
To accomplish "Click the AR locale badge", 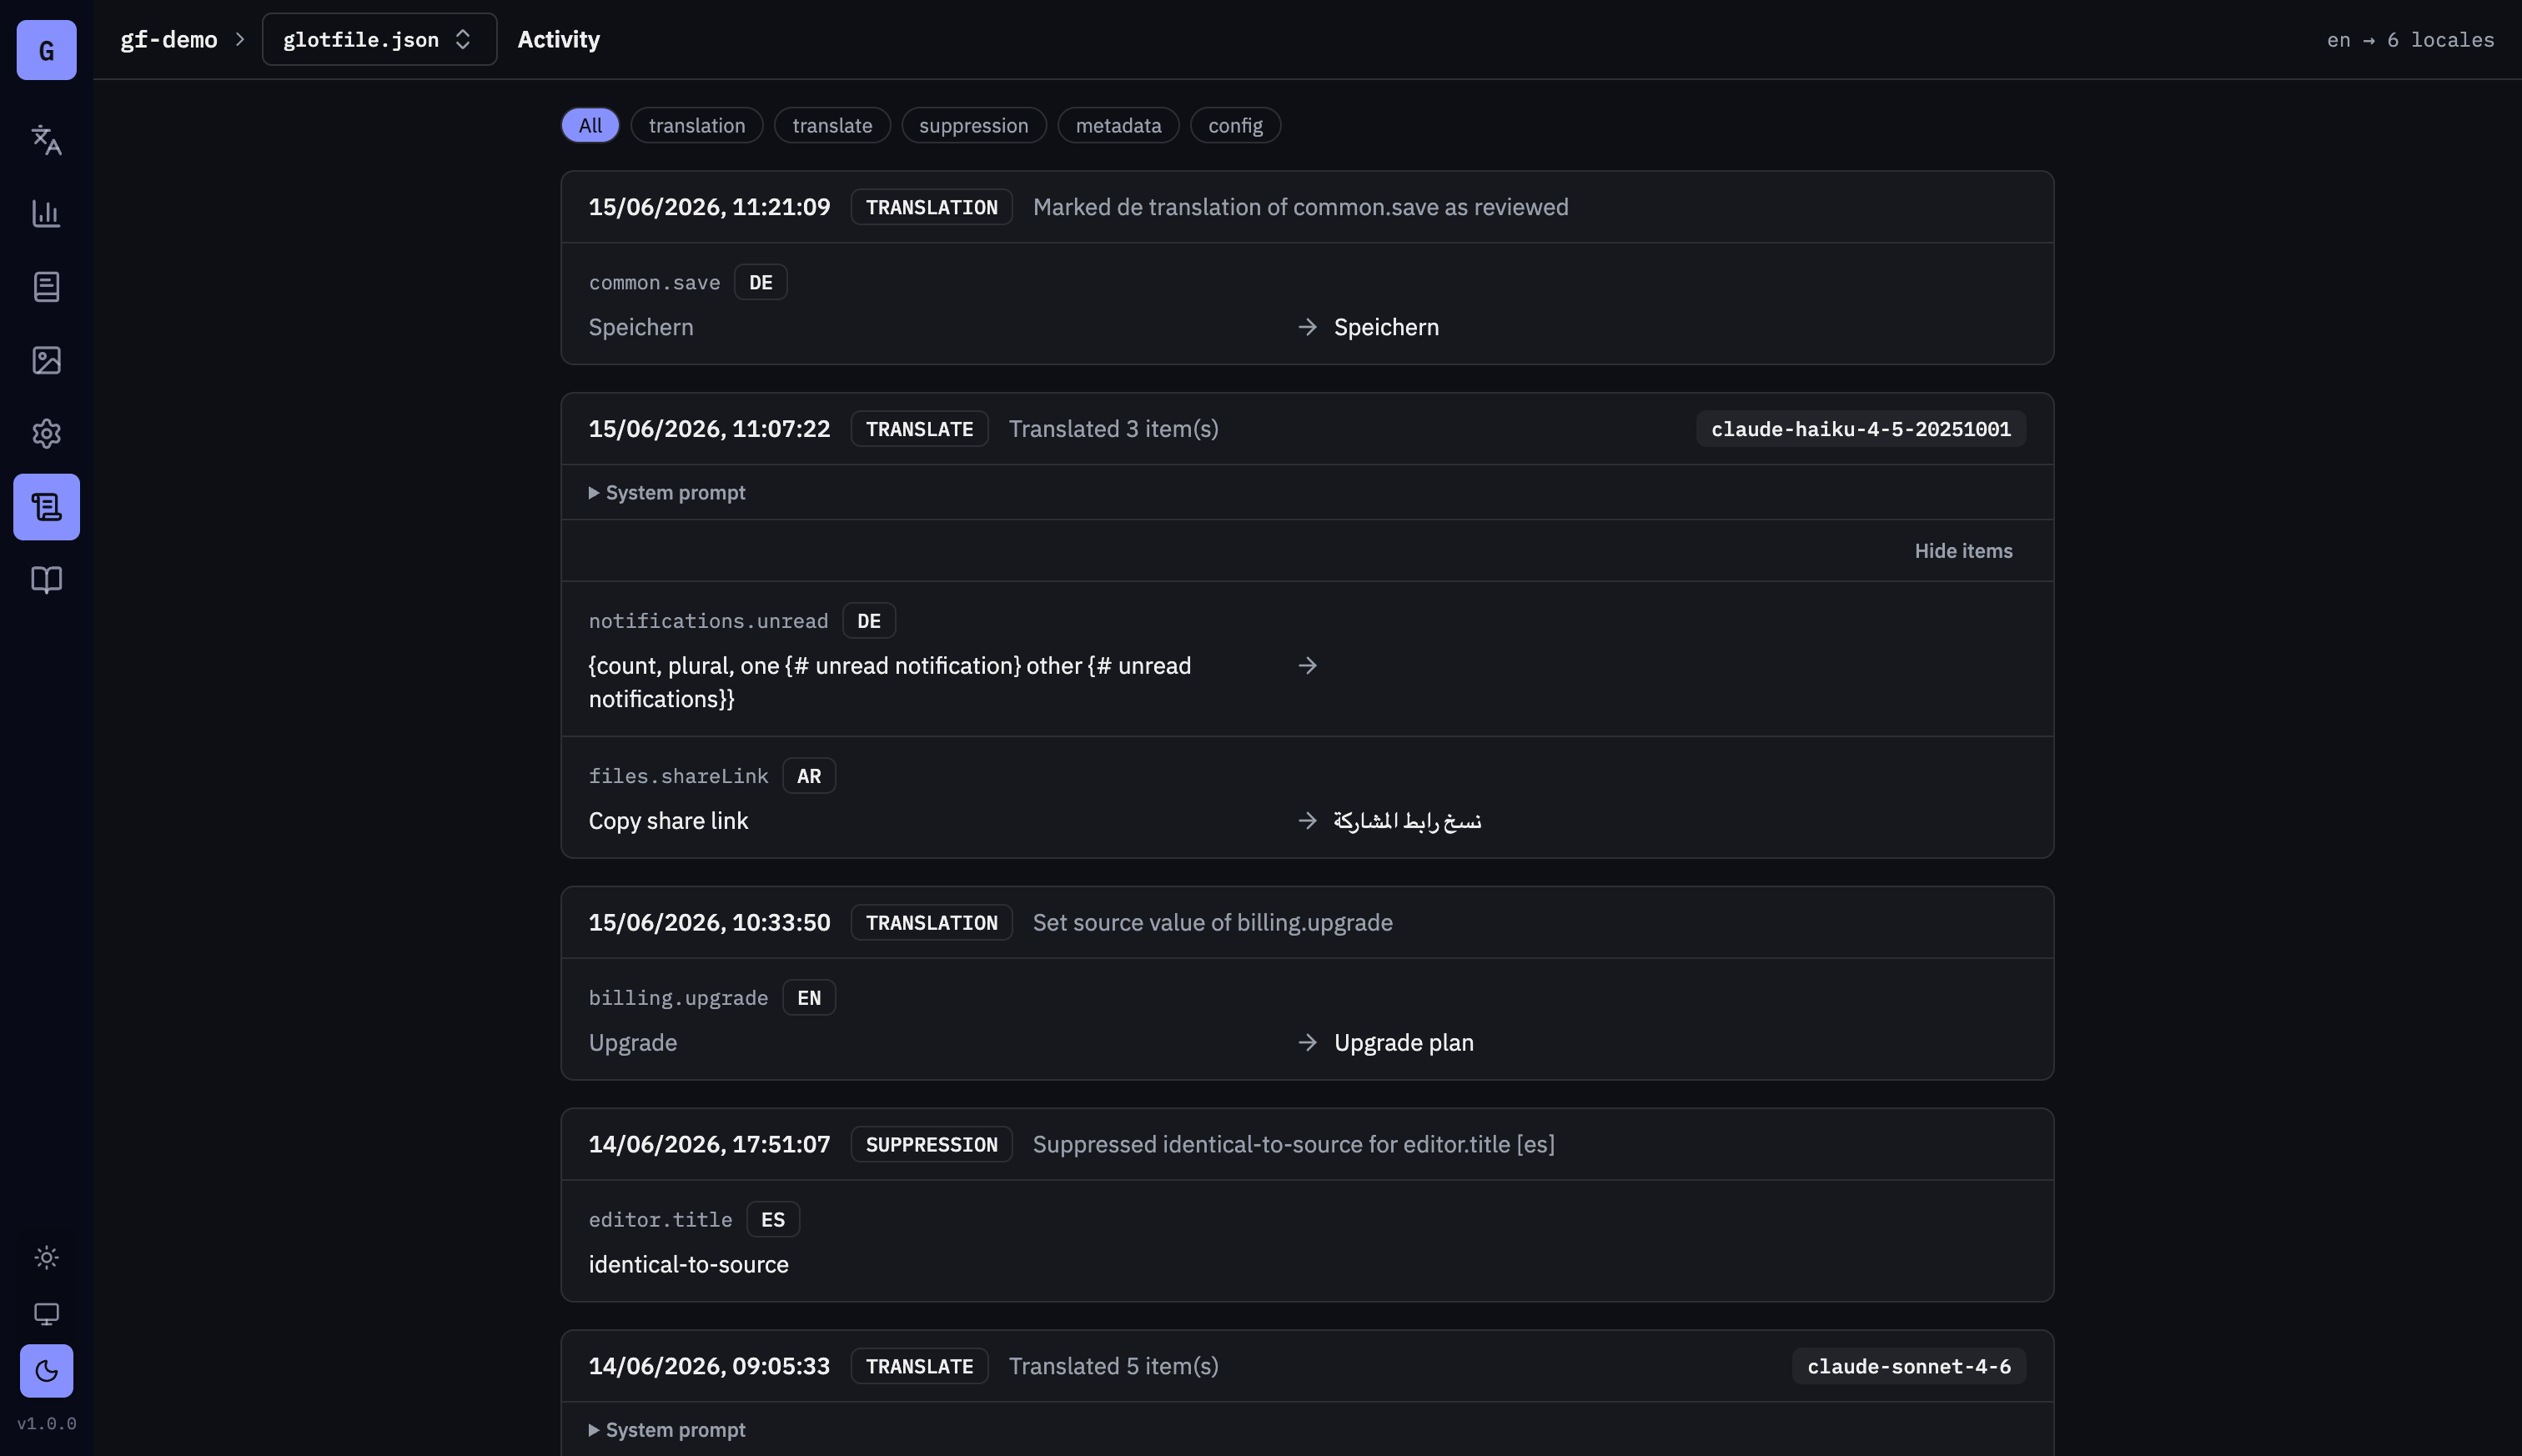I will (x=809, y=776).
